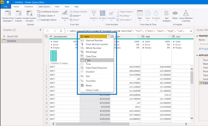Click the High column data type icon

(143, 37)
